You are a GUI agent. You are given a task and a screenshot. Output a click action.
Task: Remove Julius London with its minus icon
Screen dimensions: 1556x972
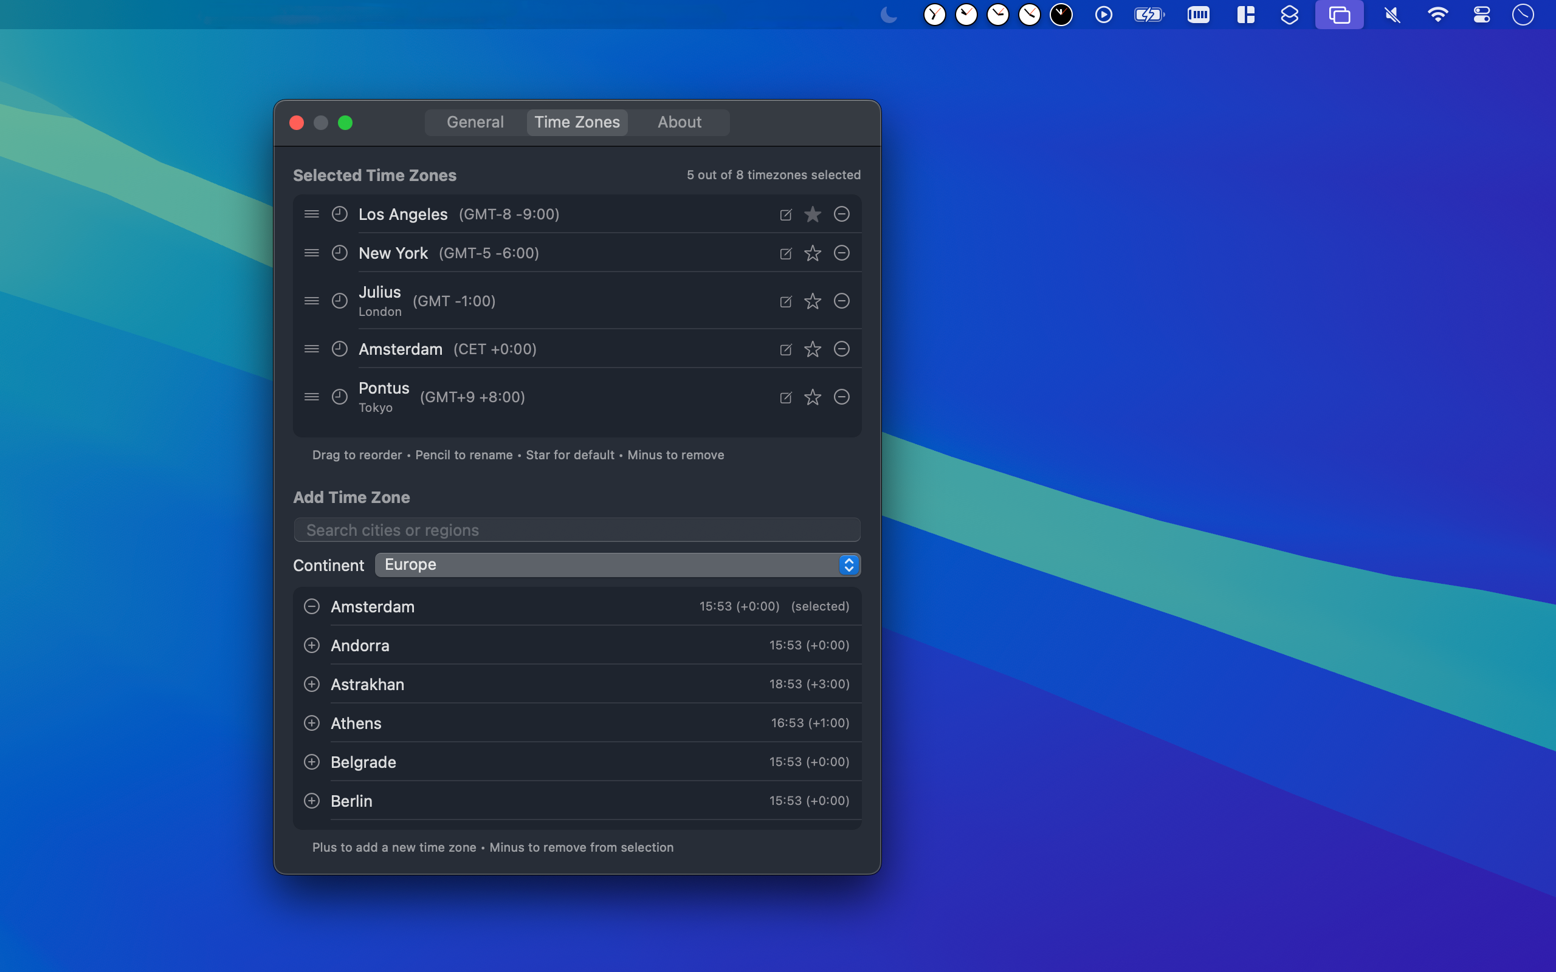click(842, 301)
